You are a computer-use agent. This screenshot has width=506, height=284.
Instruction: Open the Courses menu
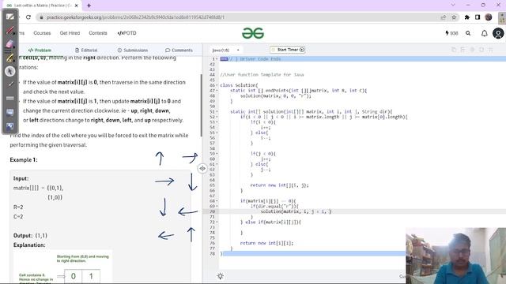tap(42, 33)
